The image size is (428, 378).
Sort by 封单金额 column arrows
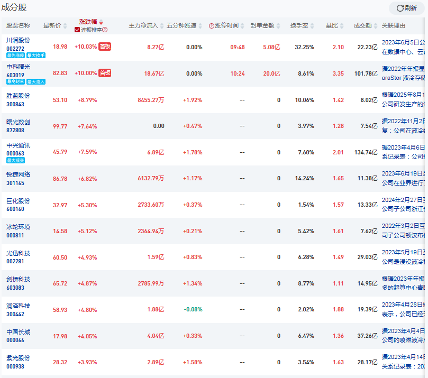[278, 25]
